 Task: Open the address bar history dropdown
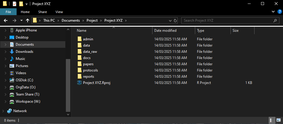[170, 20]
